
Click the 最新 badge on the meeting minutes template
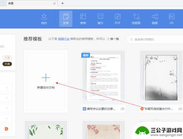coord(86,55)
